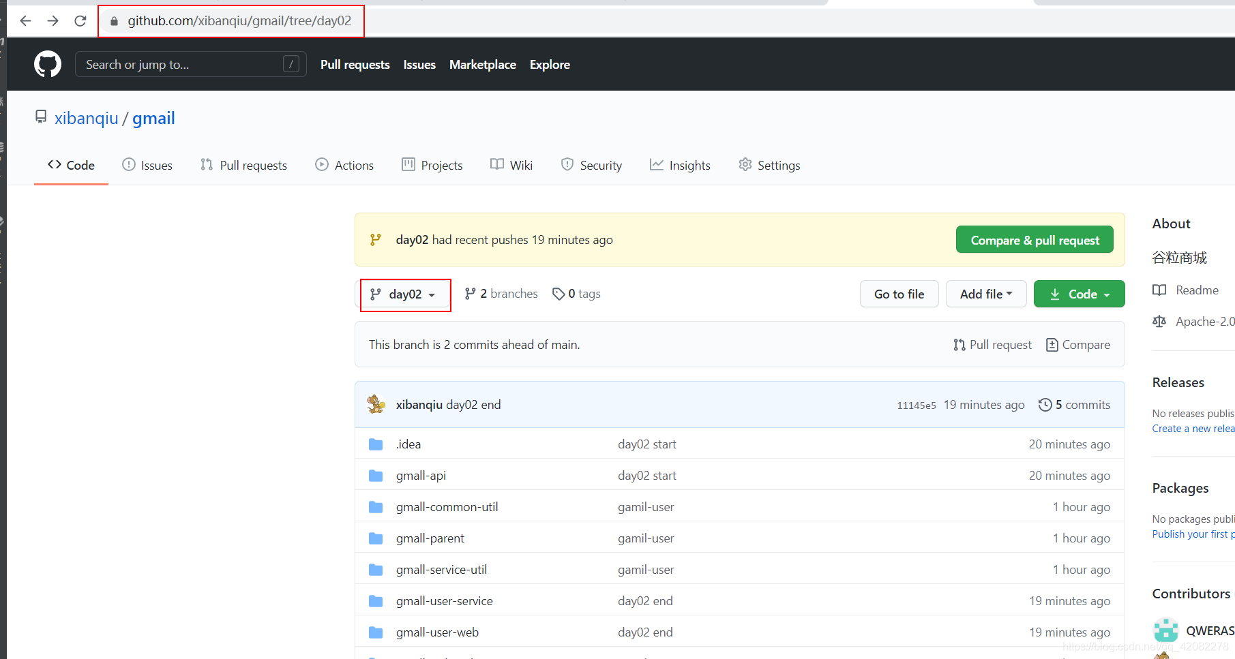The image size is (1235, 659).
Task: Expand the Add file dropdown
Action: (x=986, y=294)
